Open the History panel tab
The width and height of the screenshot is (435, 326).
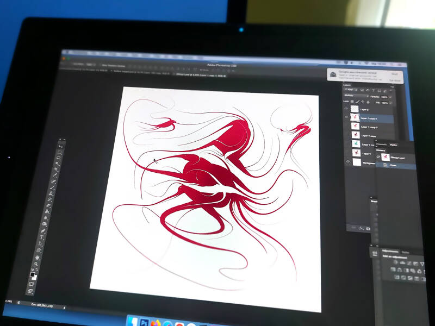click(x=381, y=151)
